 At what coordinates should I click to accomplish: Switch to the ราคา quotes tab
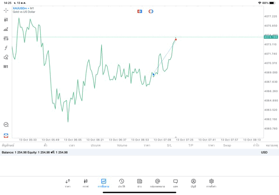click(68, 183)
